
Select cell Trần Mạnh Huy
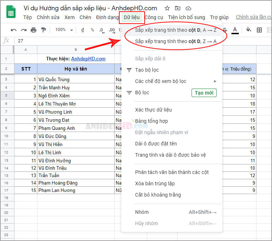[76, 88]
